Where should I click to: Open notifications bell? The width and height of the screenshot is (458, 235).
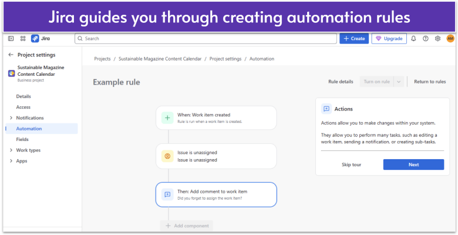(413, 39)
